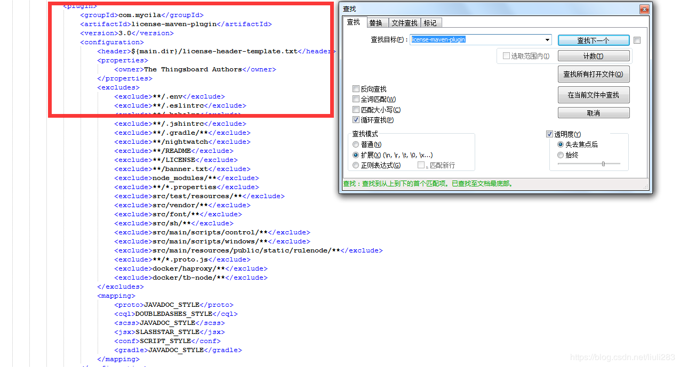
Task: Click the exclude **/*.properties line
Action: 187,187
